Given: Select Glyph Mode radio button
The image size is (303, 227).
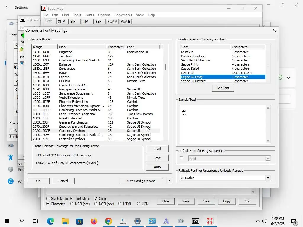Looking at the screenshot, I should coord(48,198).
